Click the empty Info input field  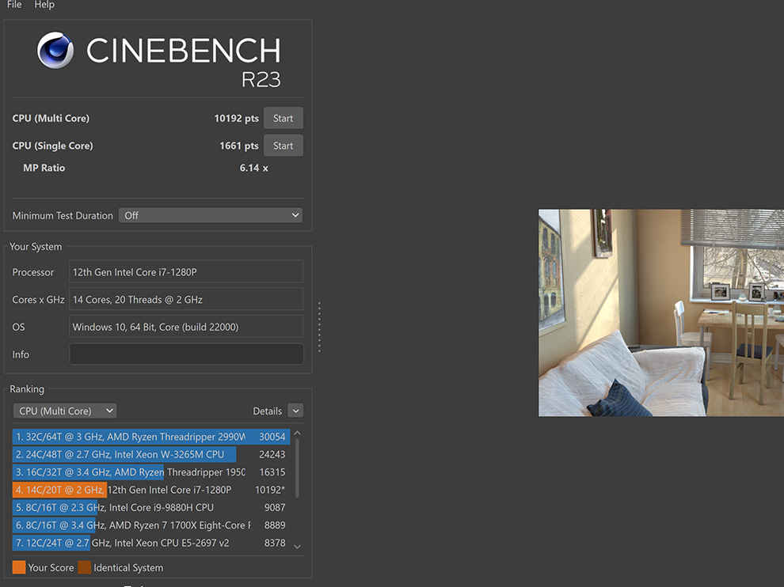185,354
